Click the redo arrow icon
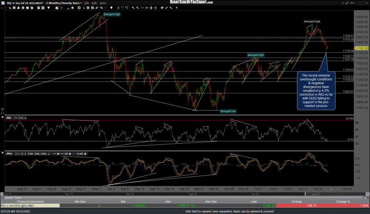This screenshot has width=370, height=214. [101, 8]
